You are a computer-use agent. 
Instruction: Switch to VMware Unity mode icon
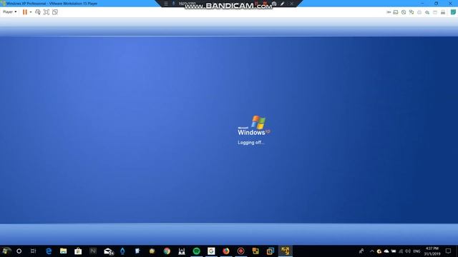point(55,12)
